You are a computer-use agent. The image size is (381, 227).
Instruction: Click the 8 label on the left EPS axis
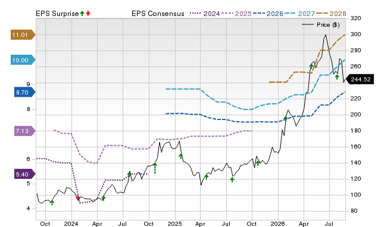(x=28, y=109)
